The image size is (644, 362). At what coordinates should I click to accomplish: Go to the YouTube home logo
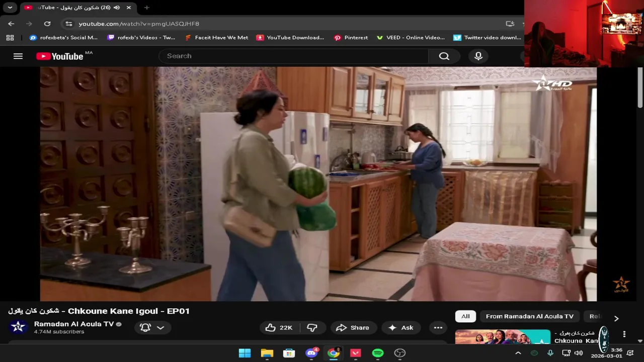click(60, 56)
